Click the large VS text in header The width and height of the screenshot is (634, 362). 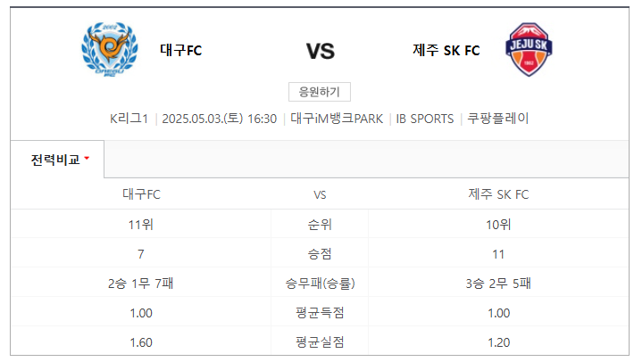pyautogui.click(x=321, y=51)
